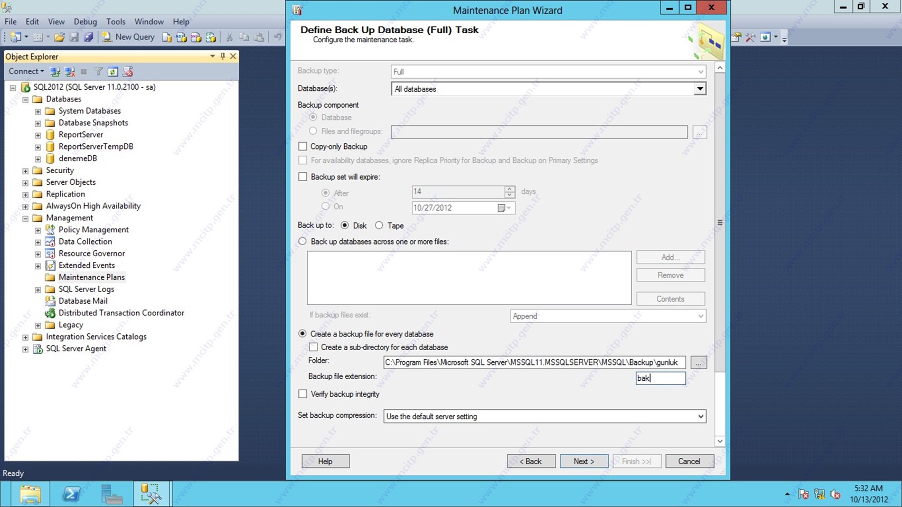Viewport: 902px width, 507px height.
Task: Expand the System Databases folder
Action: 38,111
